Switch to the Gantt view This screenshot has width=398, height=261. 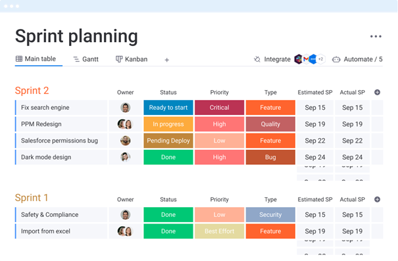pos(86,59)
